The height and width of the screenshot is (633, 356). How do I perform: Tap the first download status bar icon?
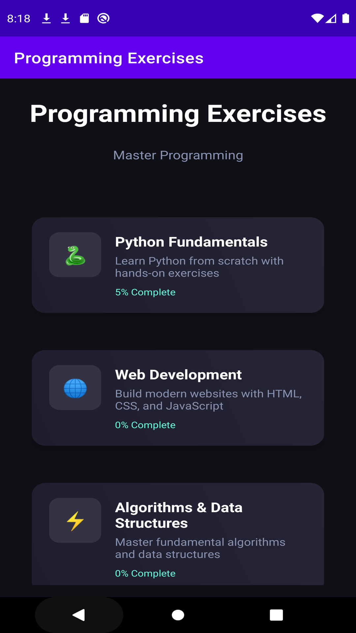pyautogui.click(x=46, y=18)
